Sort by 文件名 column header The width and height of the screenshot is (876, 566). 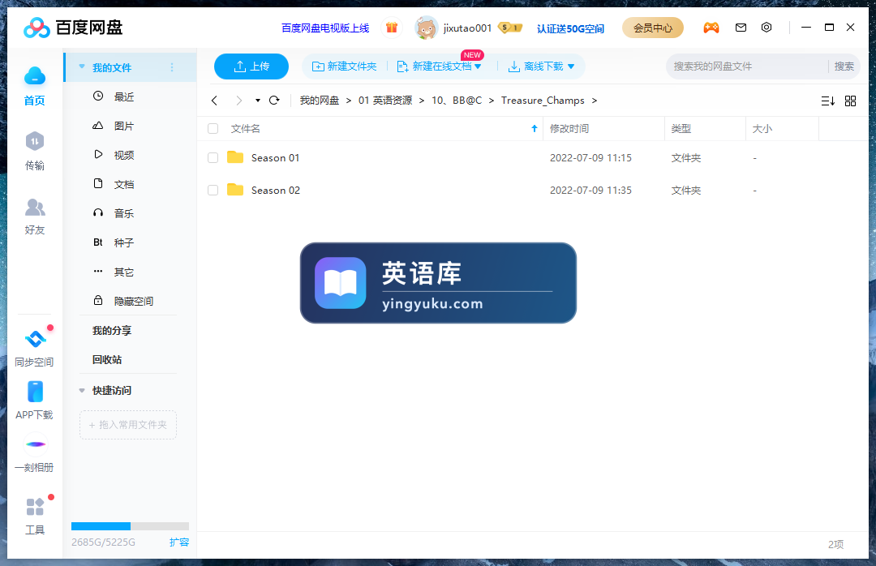(x=246, y=128)
